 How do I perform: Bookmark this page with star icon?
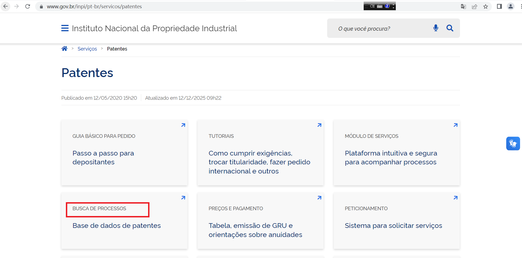[485, 7]
